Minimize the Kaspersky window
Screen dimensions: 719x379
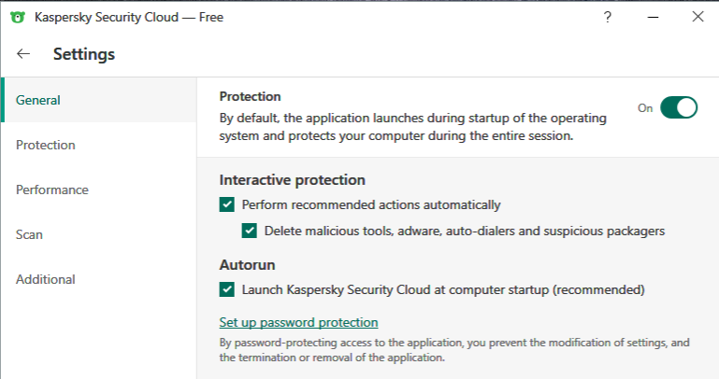(653, 17)
